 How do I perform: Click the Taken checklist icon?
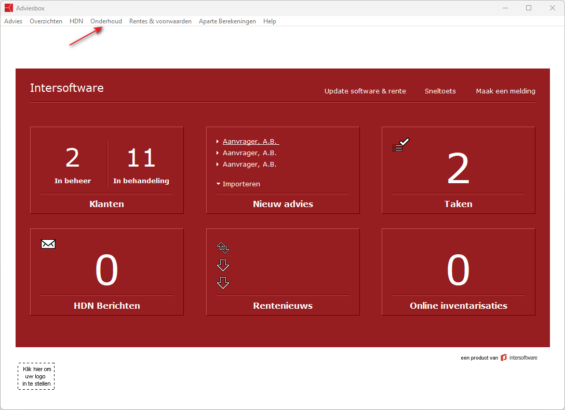point(401,145)
